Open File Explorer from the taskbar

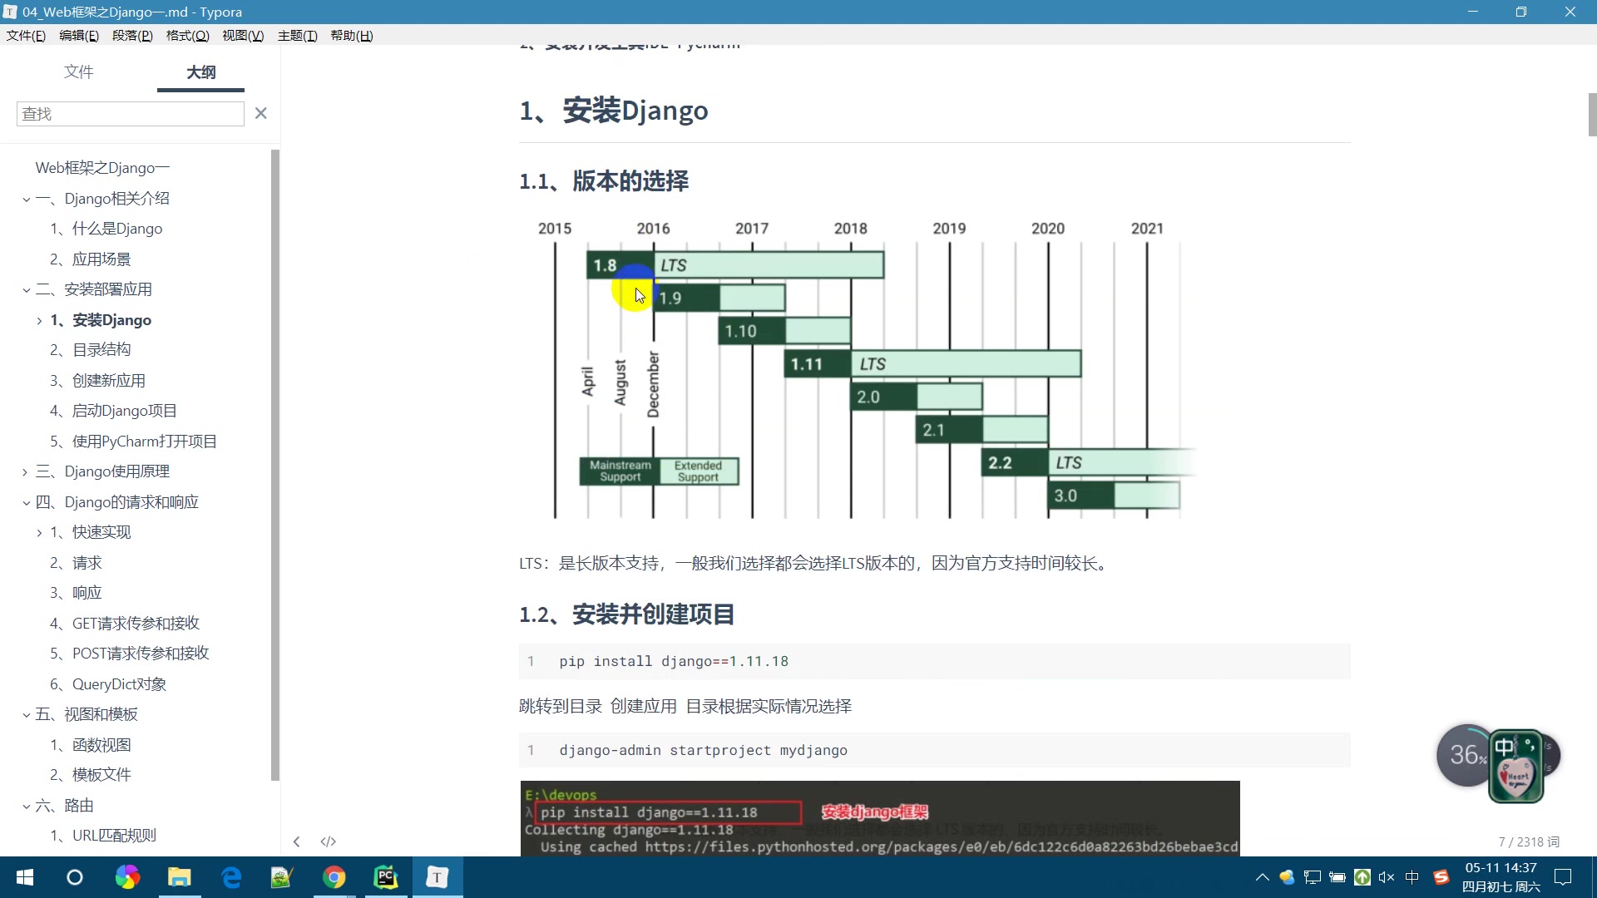point(180,877)
